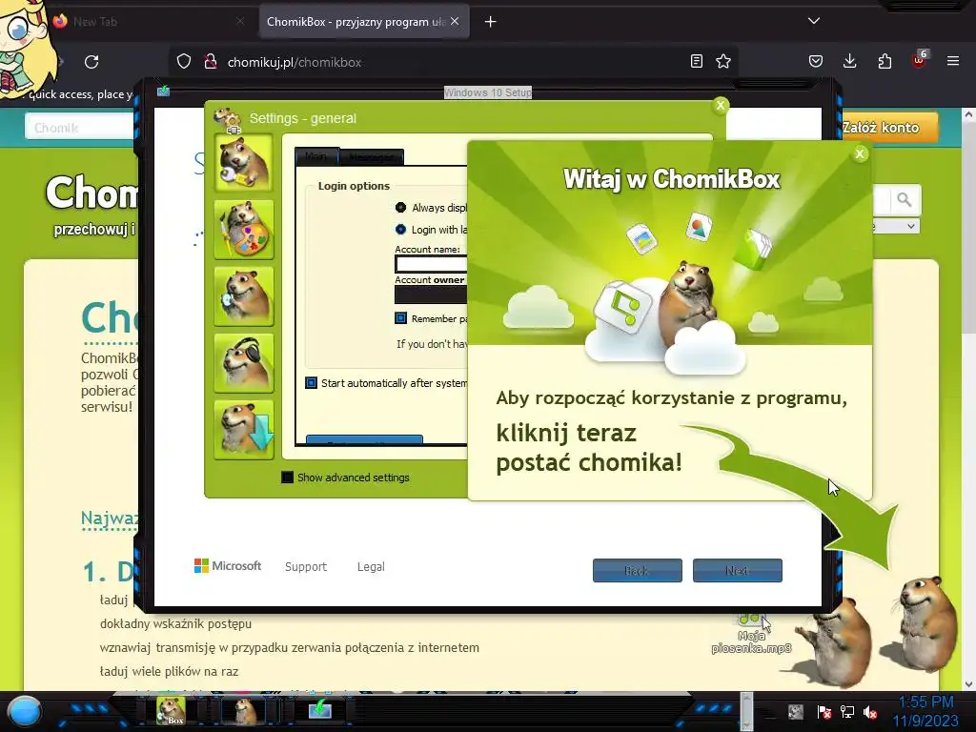Switch to the hamster taskbar item

[x=243, y=711]
